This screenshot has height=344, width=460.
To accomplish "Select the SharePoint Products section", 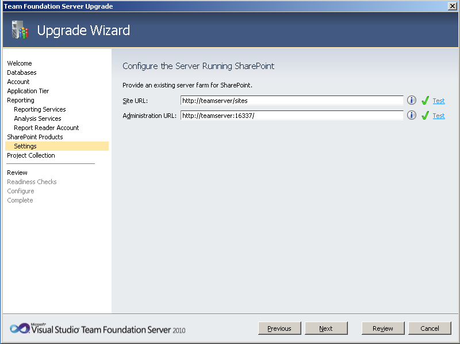I will [x=36, y=137].
